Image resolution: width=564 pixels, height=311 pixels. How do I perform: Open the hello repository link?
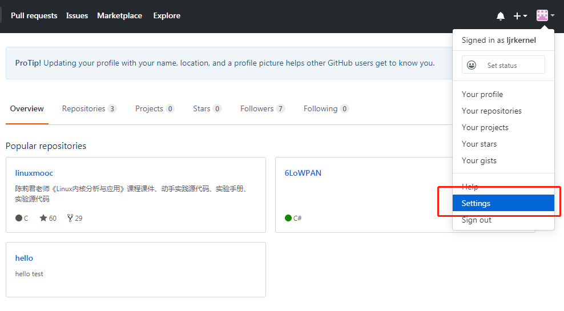pos(24,258)
